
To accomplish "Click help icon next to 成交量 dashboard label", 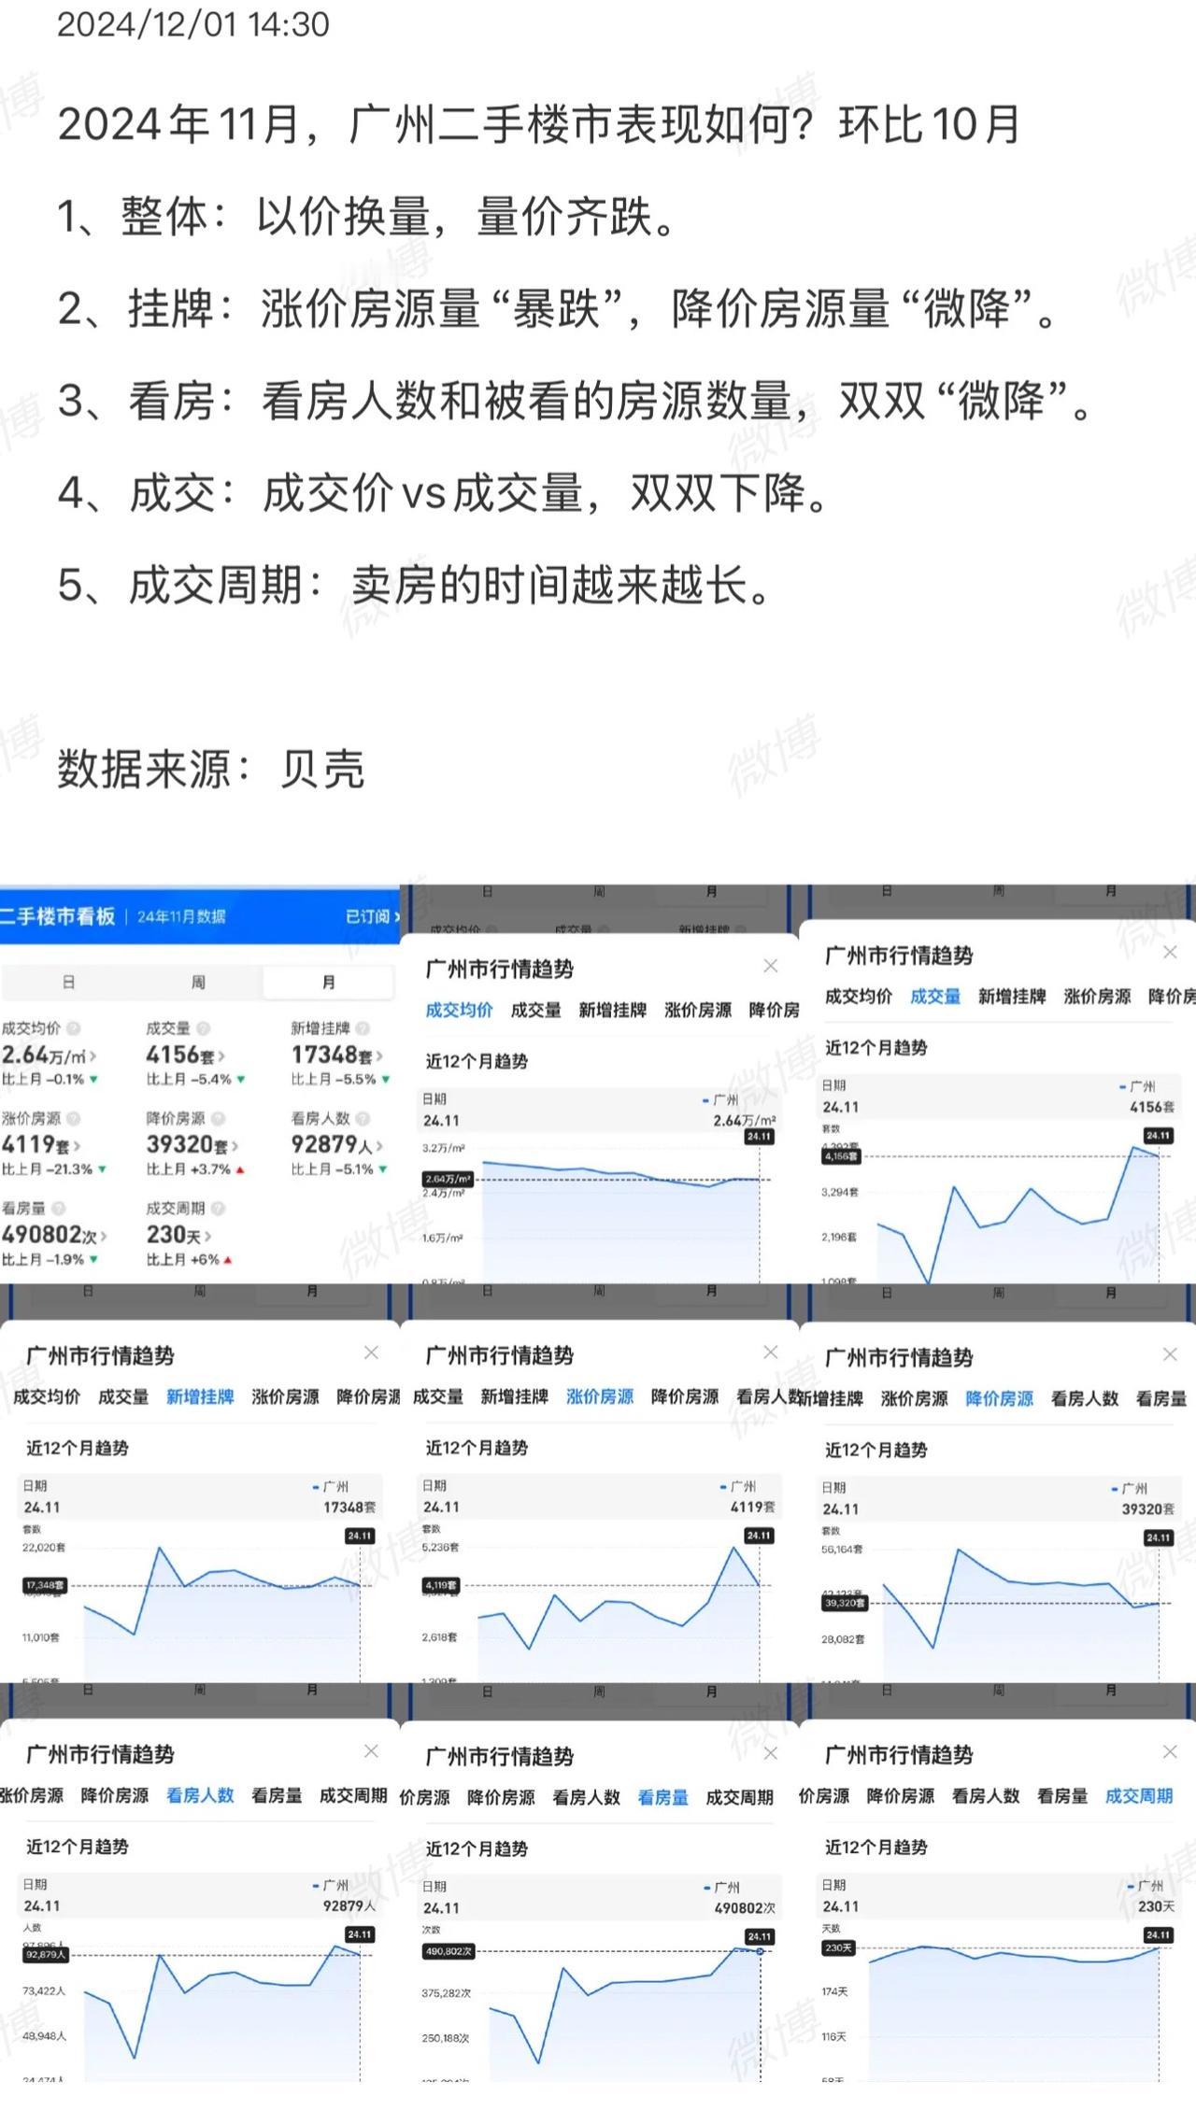I will [203, 1028].
